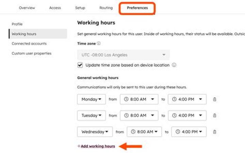Uncheck Update time zone based on device location
The width and height of the screenshot is (245, 153).
click(x=80, y=65)
